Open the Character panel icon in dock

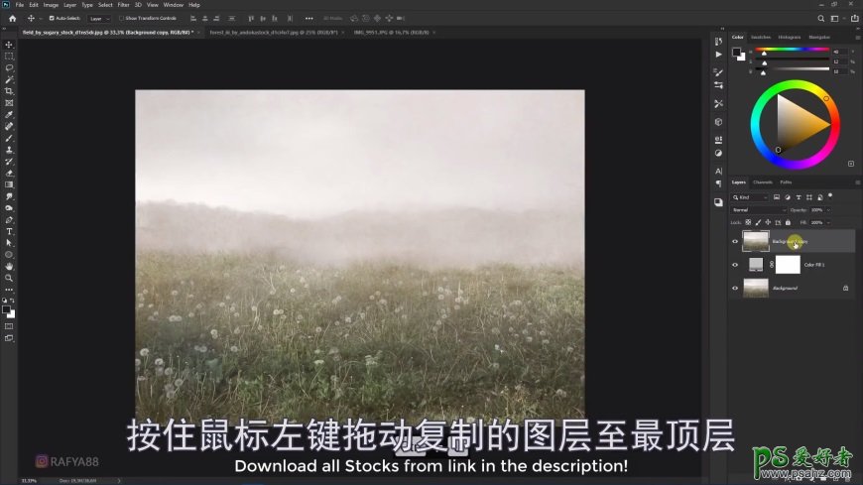718,172
